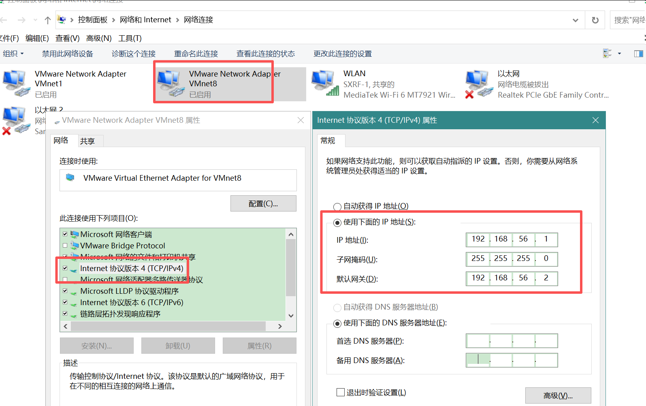Open 高级(N) menu
646x406 pixels.
(99, 38)
